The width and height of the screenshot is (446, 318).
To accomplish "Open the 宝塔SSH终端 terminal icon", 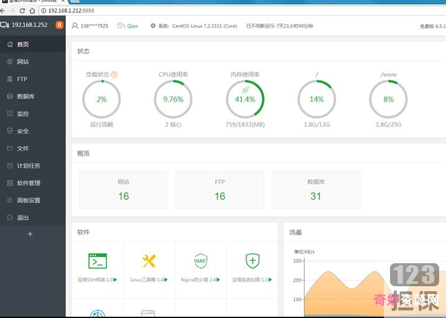I will click(x=98, y=261).
